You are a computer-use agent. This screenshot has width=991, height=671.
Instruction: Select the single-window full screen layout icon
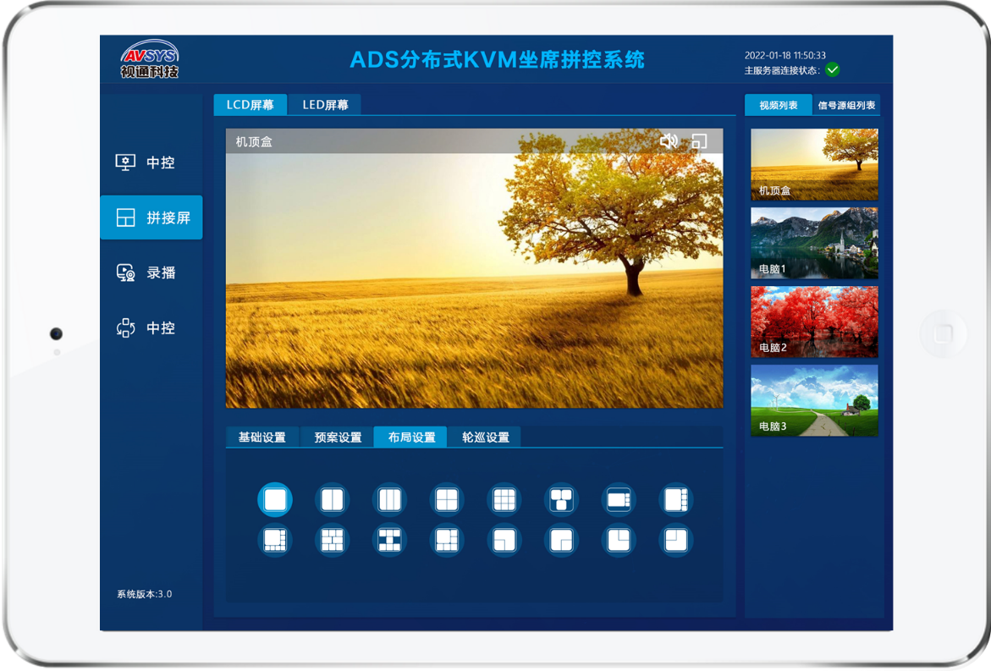[275, 500]
